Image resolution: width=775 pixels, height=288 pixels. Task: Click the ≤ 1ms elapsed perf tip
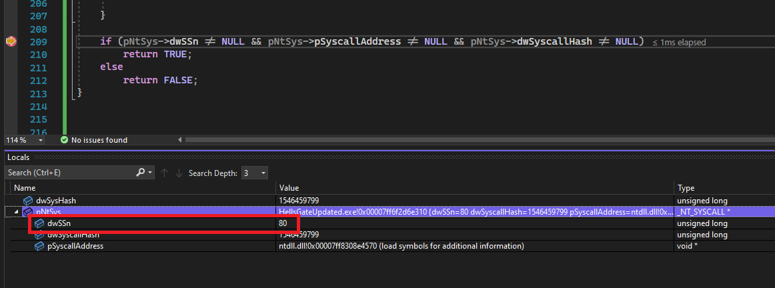pos(679,43)
